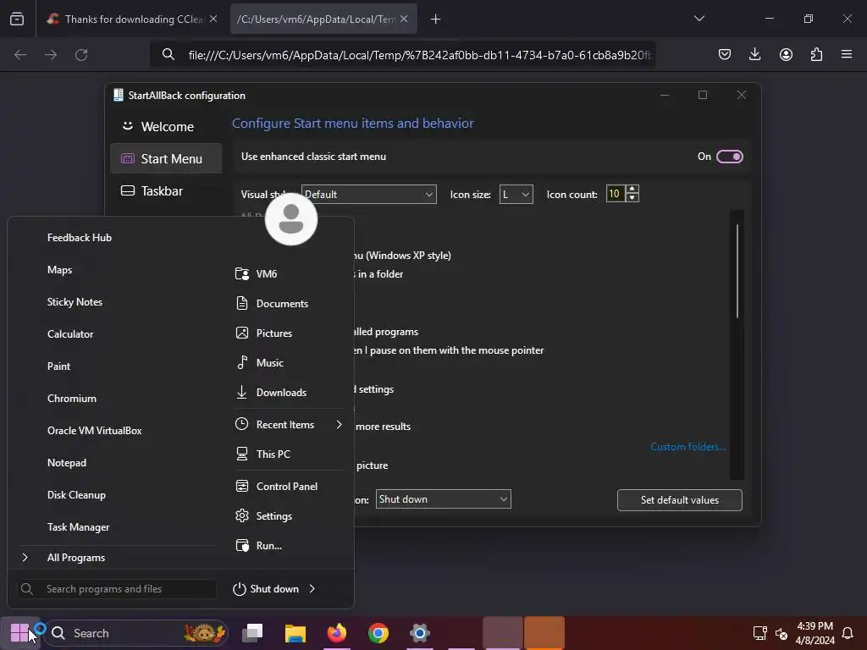Open the Visual style dropdown
Screen dimensions: 867x650
[x=369, y=195]
